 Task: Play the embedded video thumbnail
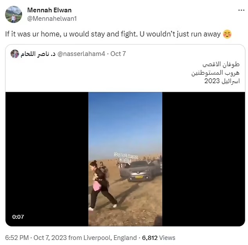pos(125,159)
